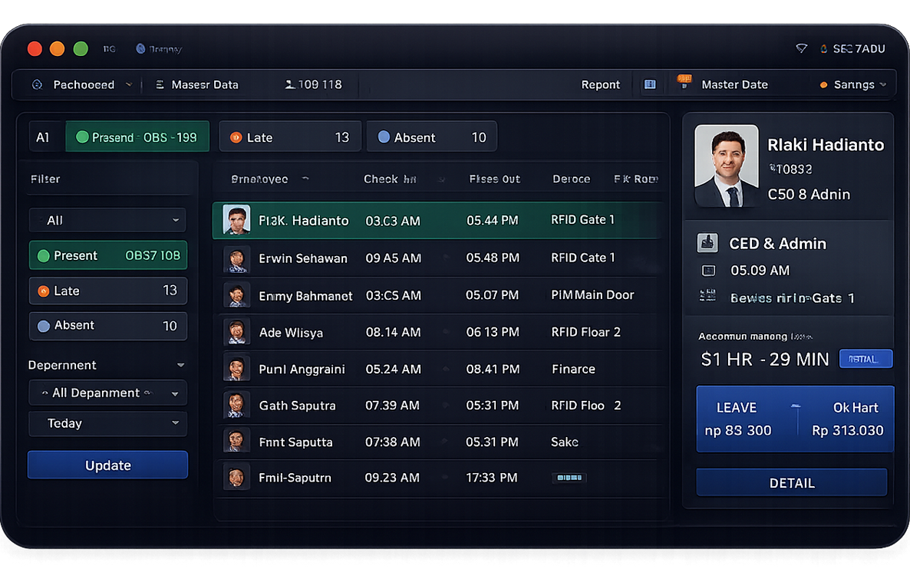This screenshot has height=575, width=910.
Task: Click the CED & Admin department icon
Action: point(707,243)
